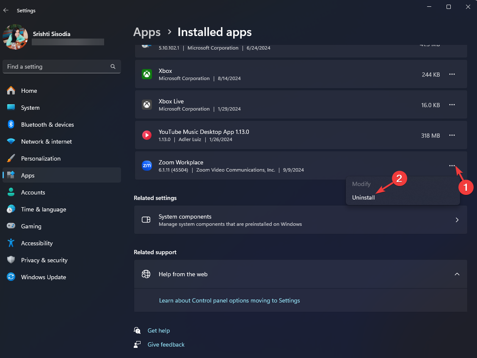The height and width of the screenshot is (358, 477).
Task: Go to Privacy & security settings
Action: [x=44, y=260]
